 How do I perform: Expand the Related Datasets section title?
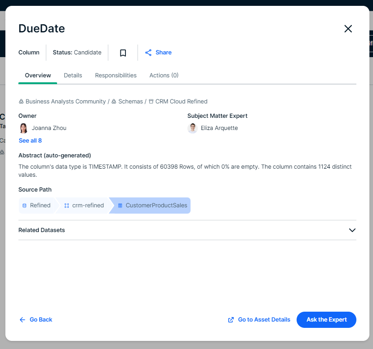click(x=42, y=230)
